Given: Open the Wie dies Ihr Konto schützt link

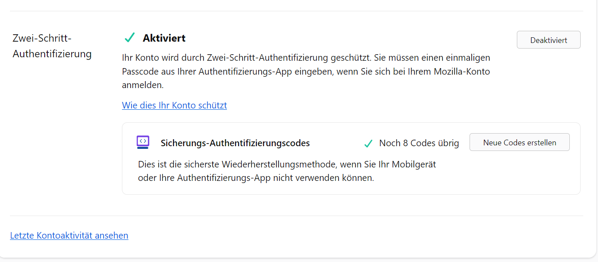Looking at the screenshot, I should click(174, 105).
